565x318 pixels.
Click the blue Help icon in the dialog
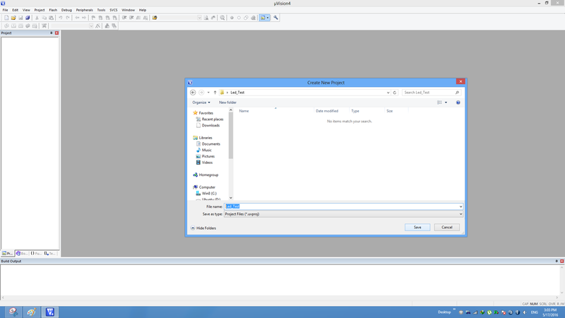(x=458, y=102)
